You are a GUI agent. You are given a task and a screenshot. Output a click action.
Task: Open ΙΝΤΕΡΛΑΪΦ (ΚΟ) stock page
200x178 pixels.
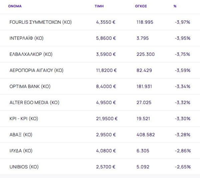click(27, 38)
